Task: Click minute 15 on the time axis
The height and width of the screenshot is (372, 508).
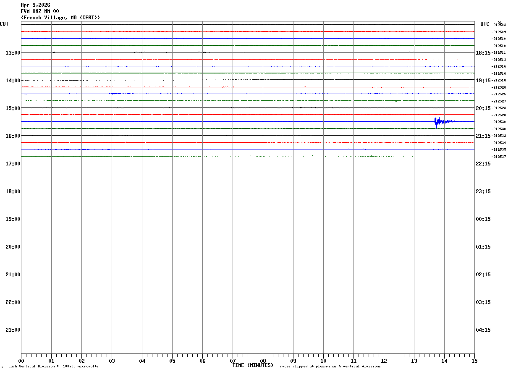Action: tap(474, 361)
